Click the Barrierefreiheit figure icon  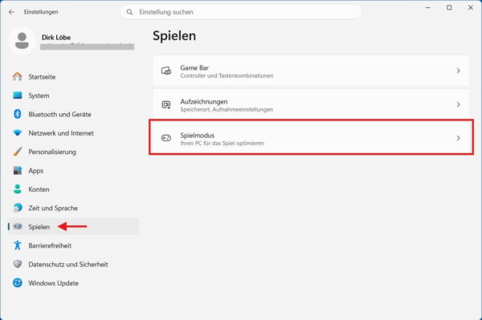(x=18, y=245)
